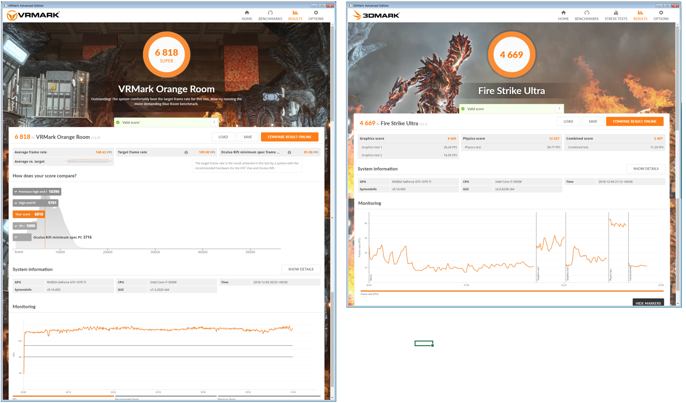This screenshot has height=403, width=686.
Task: Click the 3DMark title bar app icon
Action: tap(351, 6)
